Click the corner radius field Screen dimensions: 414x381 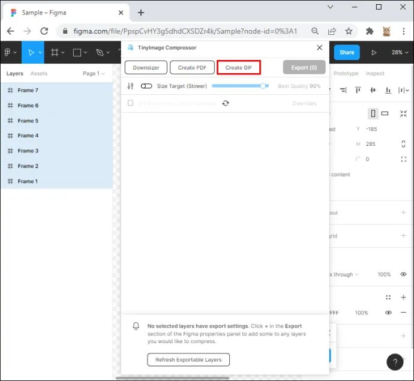(367, 159)
